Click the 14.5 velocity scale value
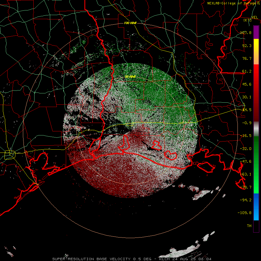 [247, 110]
